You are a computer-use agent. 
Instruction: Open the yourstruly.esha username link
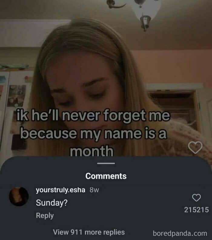[61, 190]
